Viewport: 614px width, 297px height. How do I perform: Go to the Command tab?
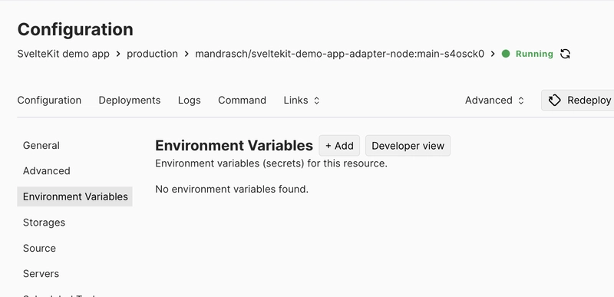coord(242,101)
